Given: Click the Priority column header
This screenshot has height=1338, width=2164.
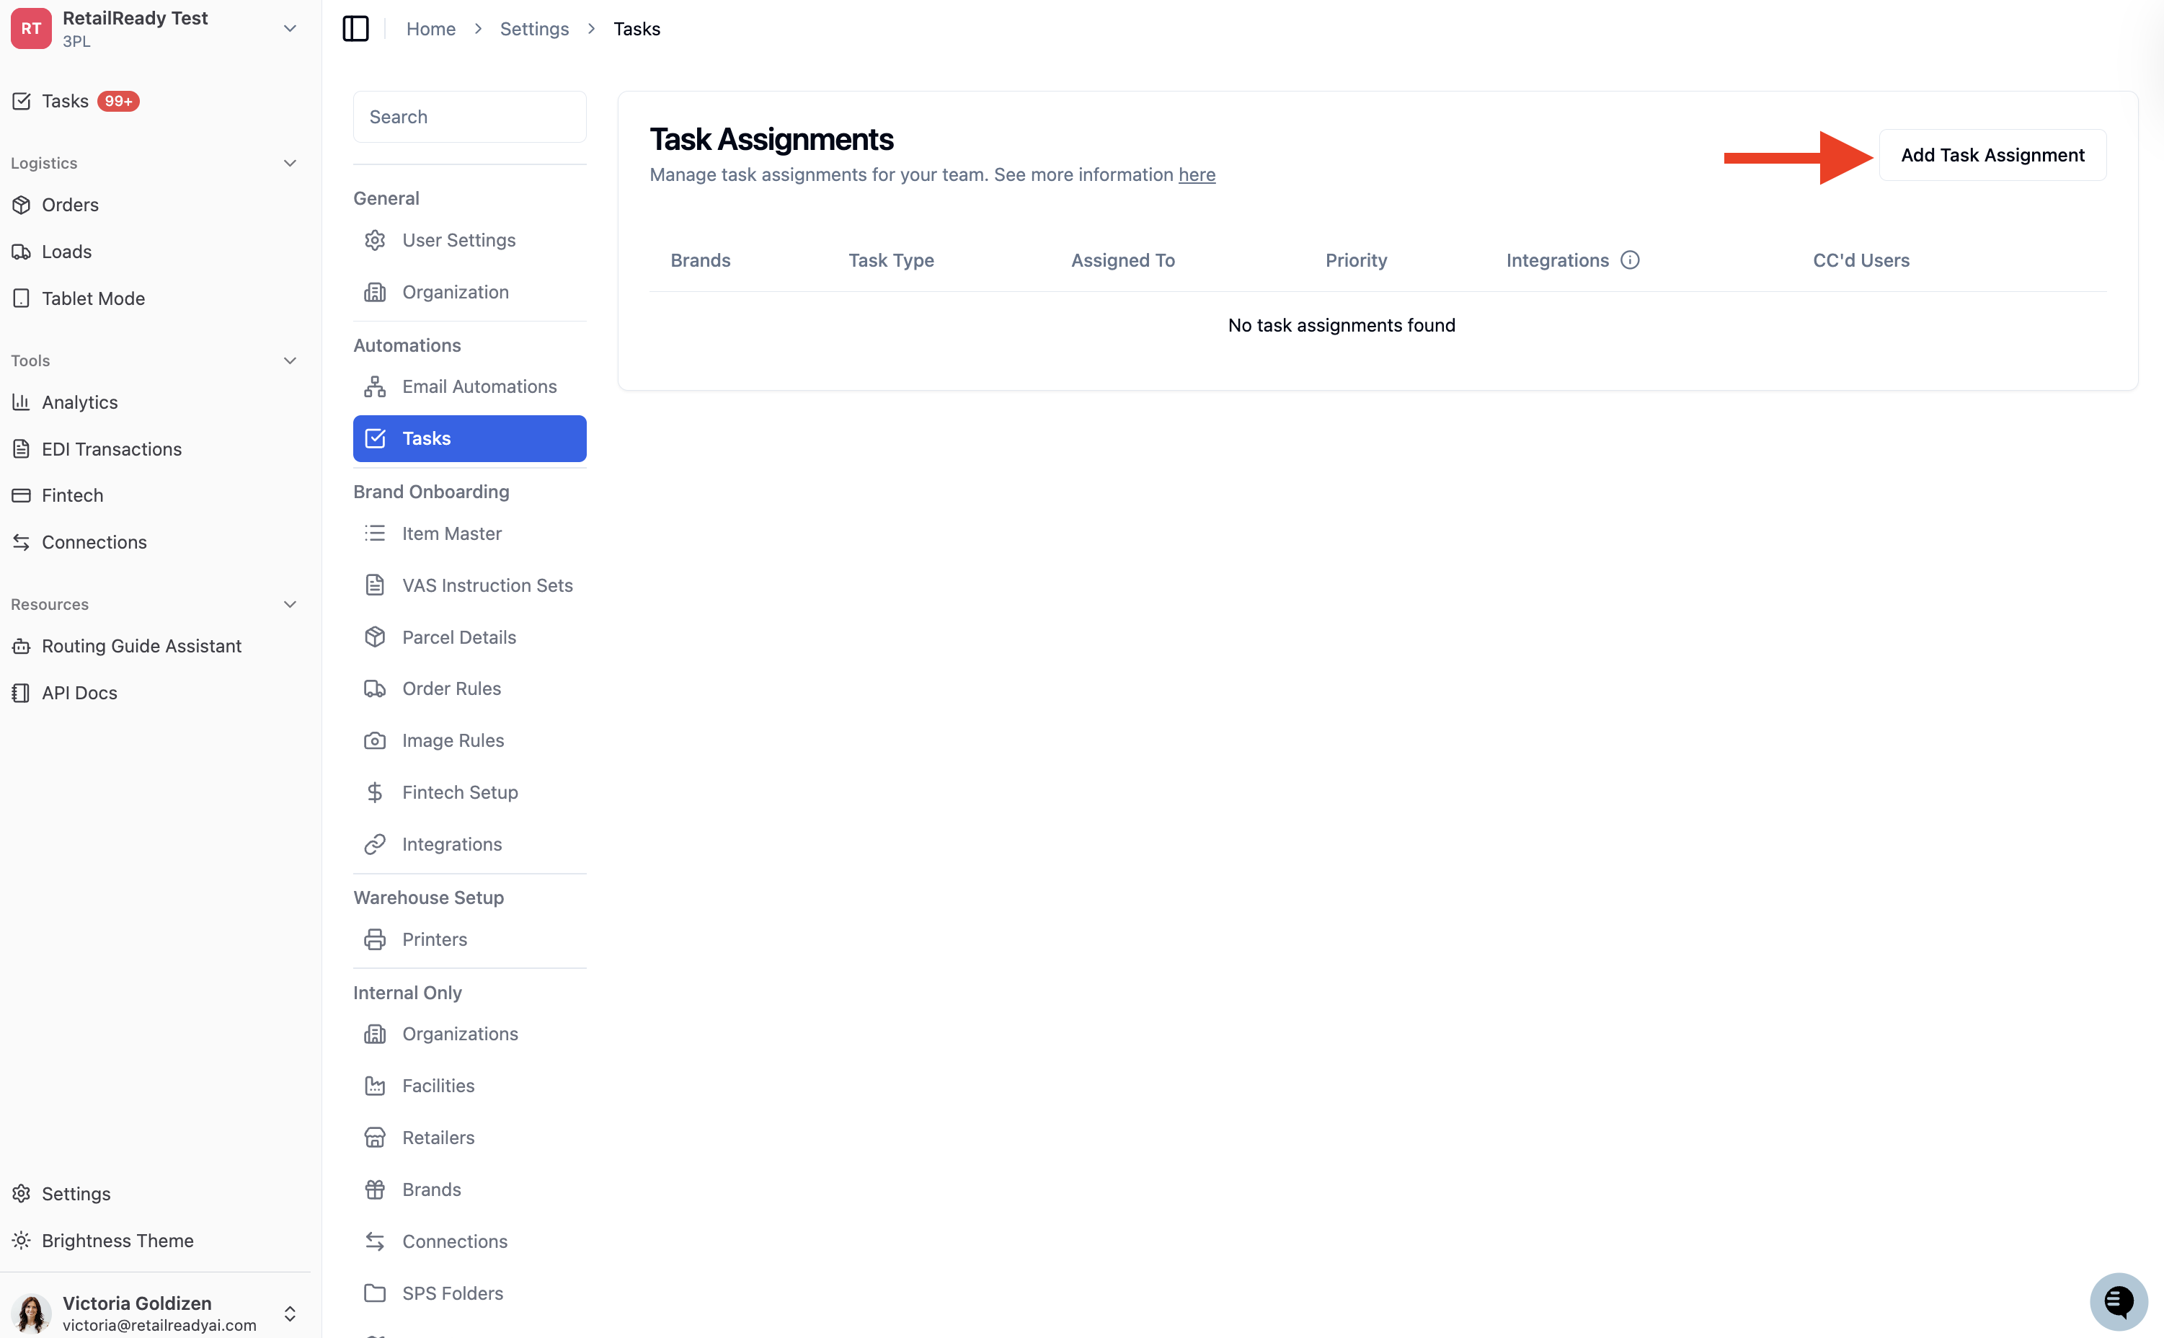Looking at the screenshot, I should (x=1355, y=260).
